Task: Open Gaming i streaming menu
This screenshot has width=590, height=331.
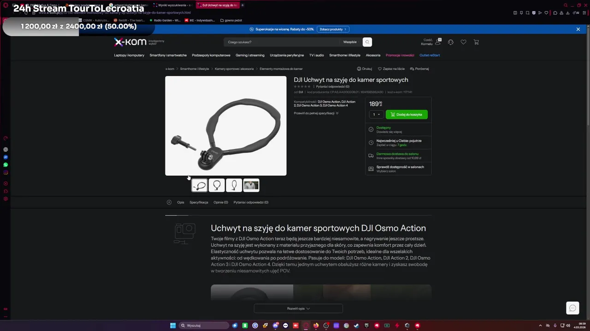Action: tap(250, 55)
